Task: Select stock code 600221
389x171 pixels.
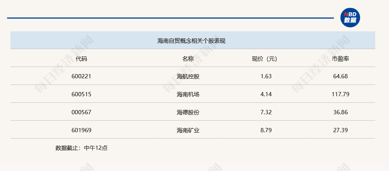Action: (x=81, y=76)
